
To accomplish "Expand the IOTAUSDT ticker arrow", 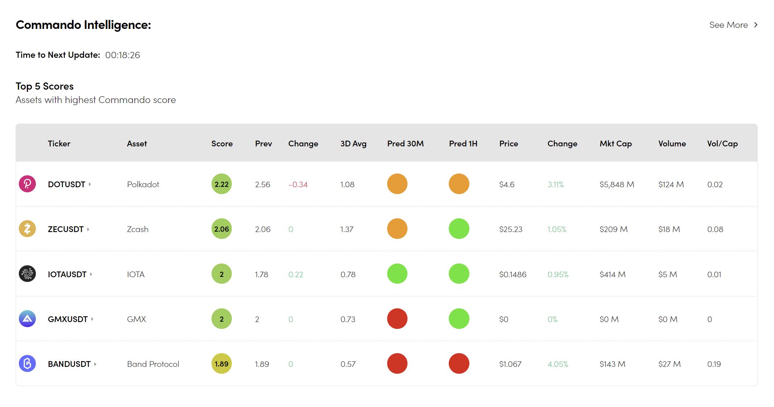I will pyautogui.click(x=91, y=274).
